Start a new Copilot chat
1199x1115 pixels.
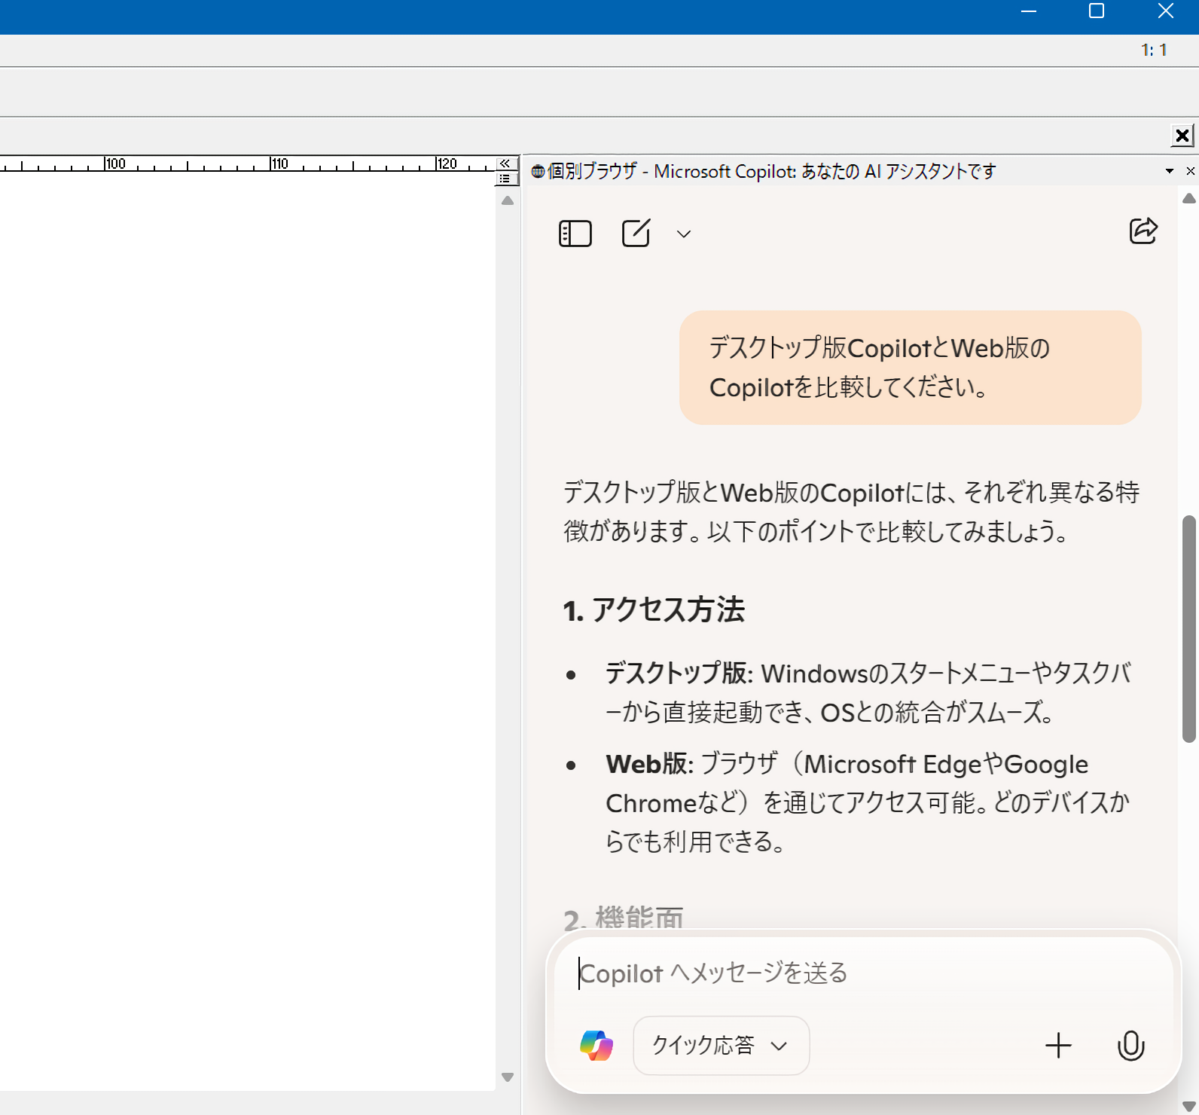(x=636, y=234)
